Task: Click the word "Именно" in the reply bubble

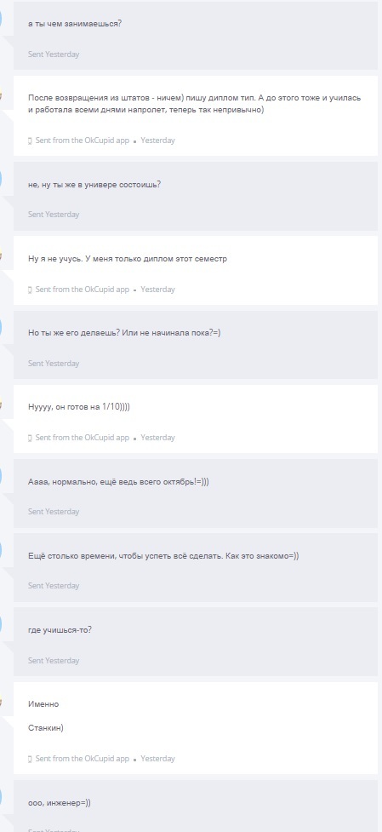Action: [x=43, y=704]
